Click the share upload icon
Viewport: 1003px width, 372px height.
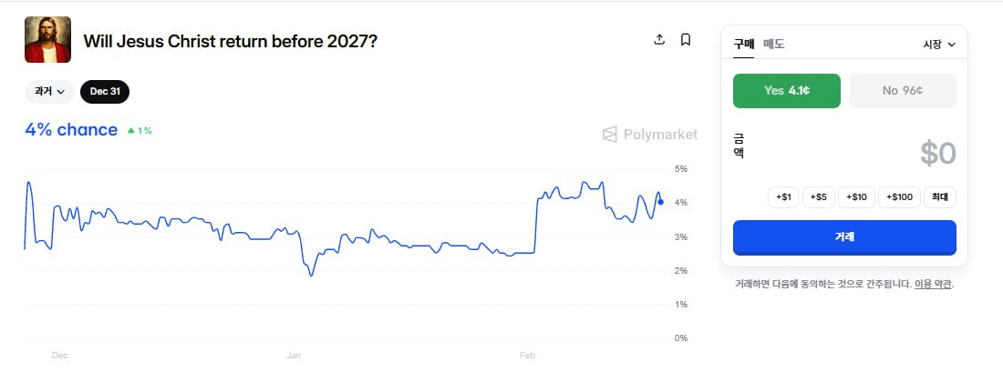pyautogui.click(x=660, y=40)
